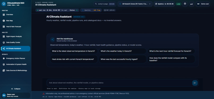Select the next-hour rainfall forecast question

[x=171, y=51]
